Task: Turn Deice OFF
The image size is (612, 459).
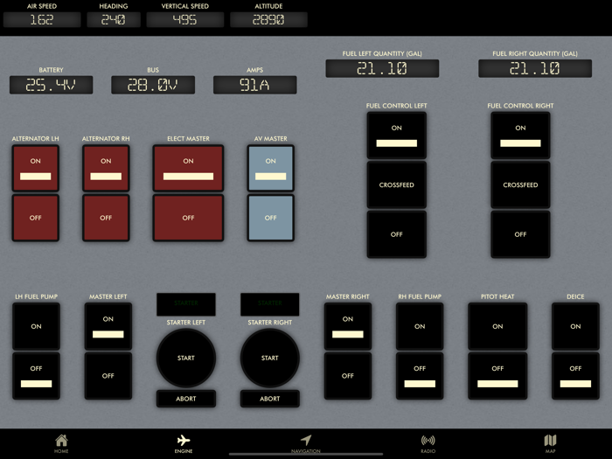Action: click(x=575, y=376)
